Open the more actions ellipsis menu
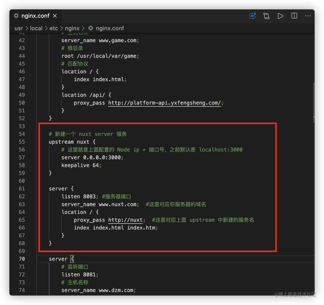324x305 pixels. 308,16
